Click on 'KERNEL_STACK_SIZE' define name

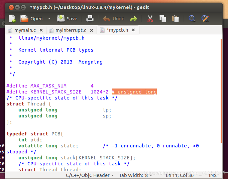56,92
